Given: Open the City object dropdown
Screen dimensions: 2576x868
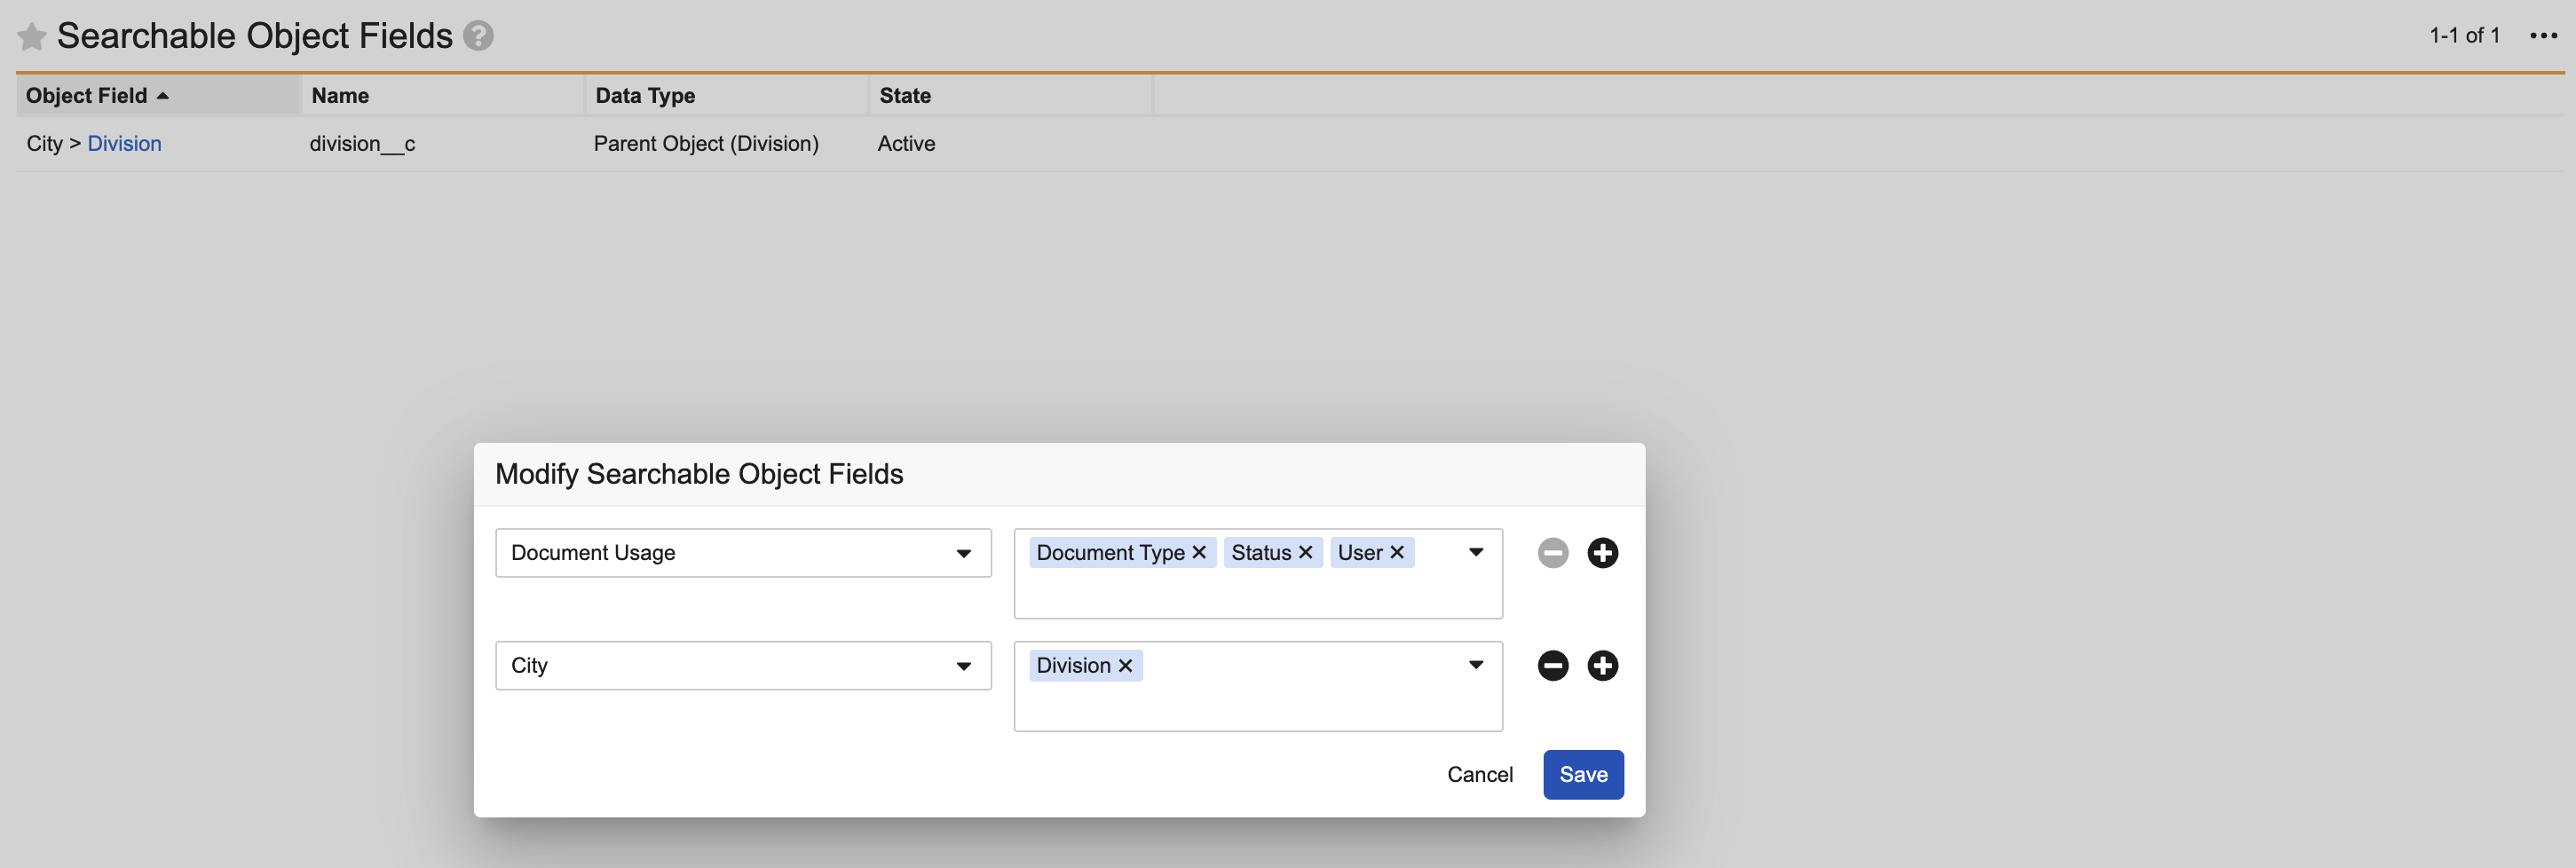Looking at the screenshot, I should (x=743, y=666).
